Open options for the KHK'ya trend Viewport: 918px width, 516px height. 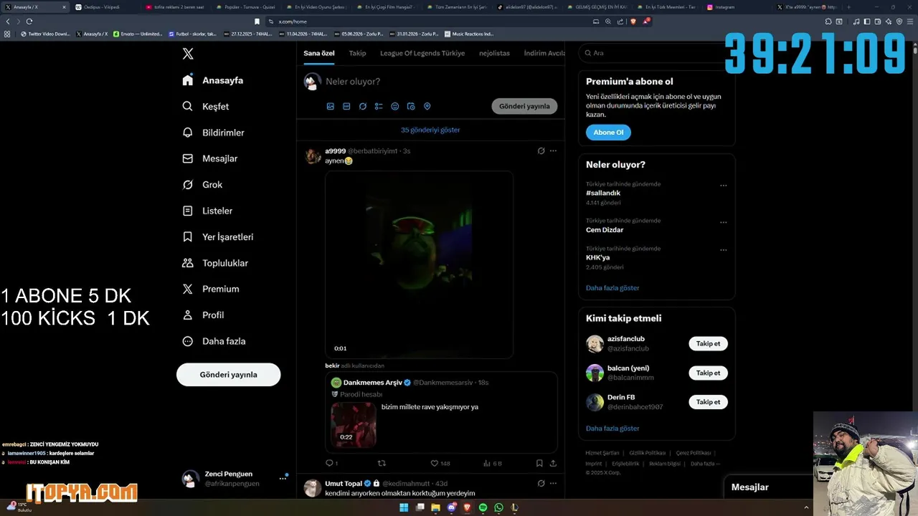tap(723, 249)
